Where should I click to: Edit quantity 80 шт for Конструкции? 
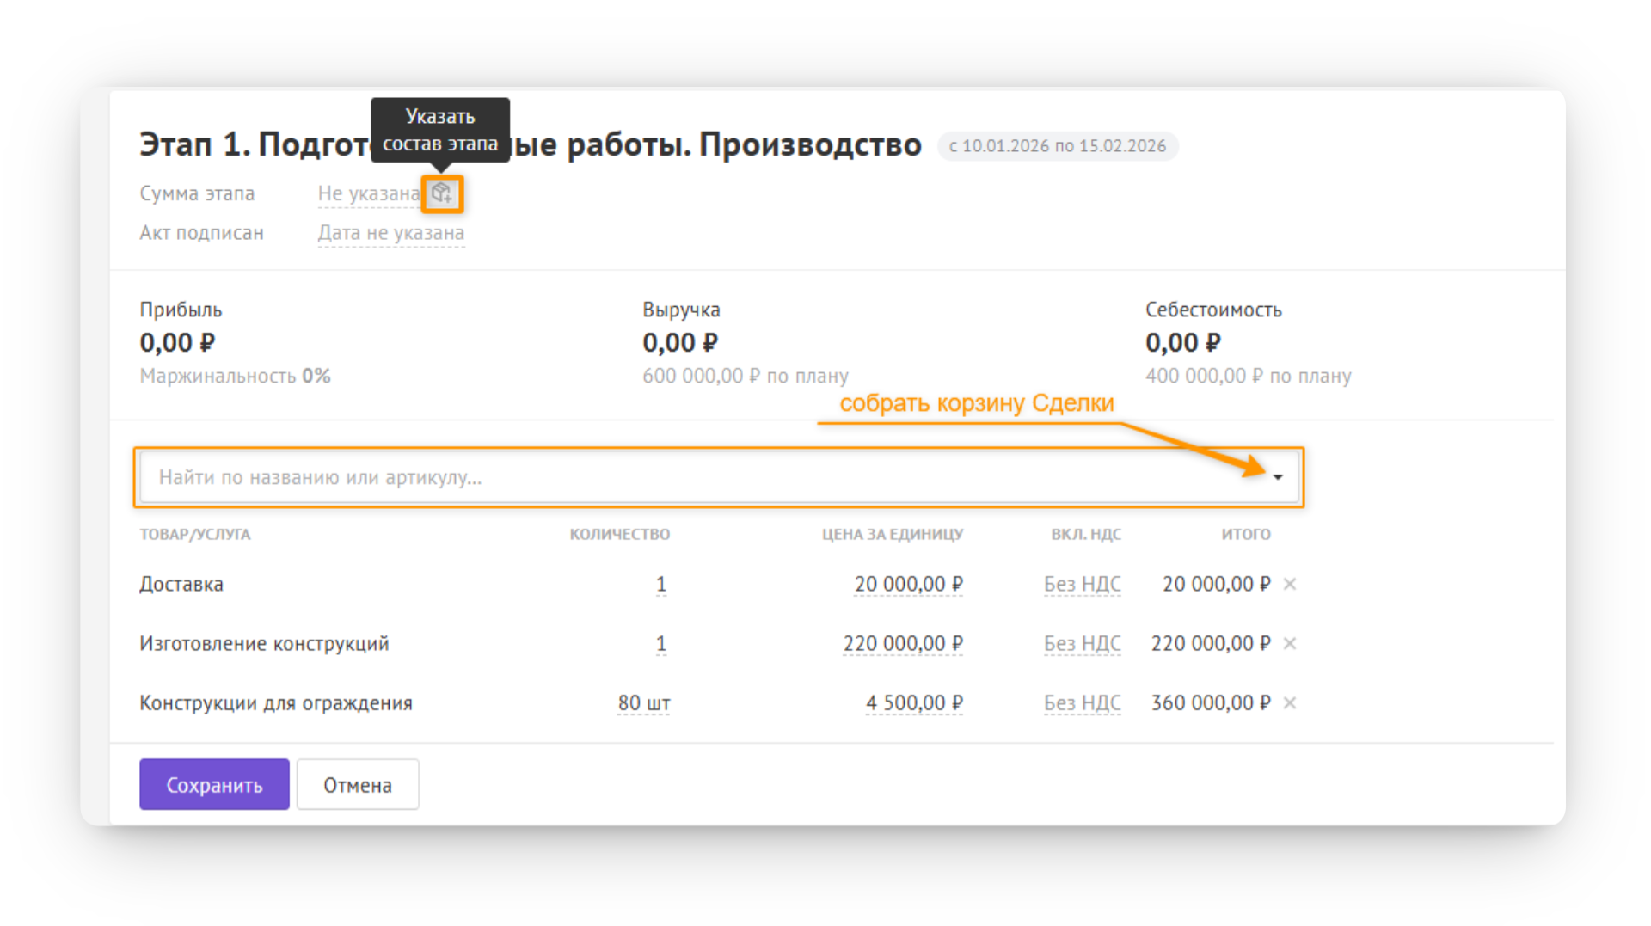click(x=644, y=703)
